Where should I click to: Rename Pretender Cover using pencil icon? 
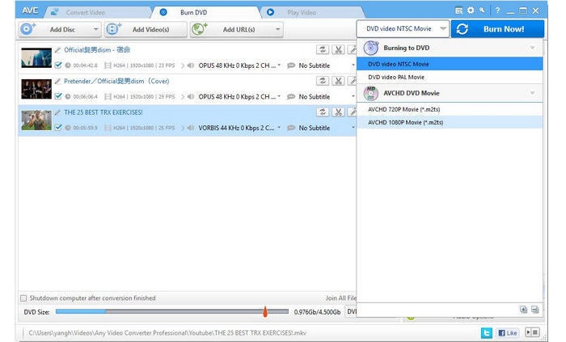(x=57, y=81)
